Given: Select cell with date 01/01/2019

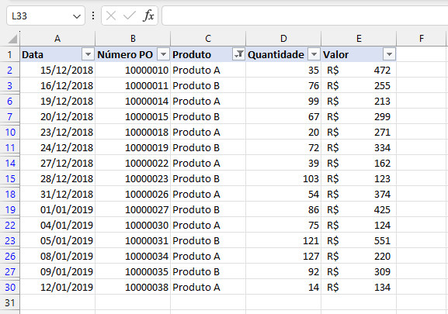Looking at the screenshot, I should coord(57,209).
